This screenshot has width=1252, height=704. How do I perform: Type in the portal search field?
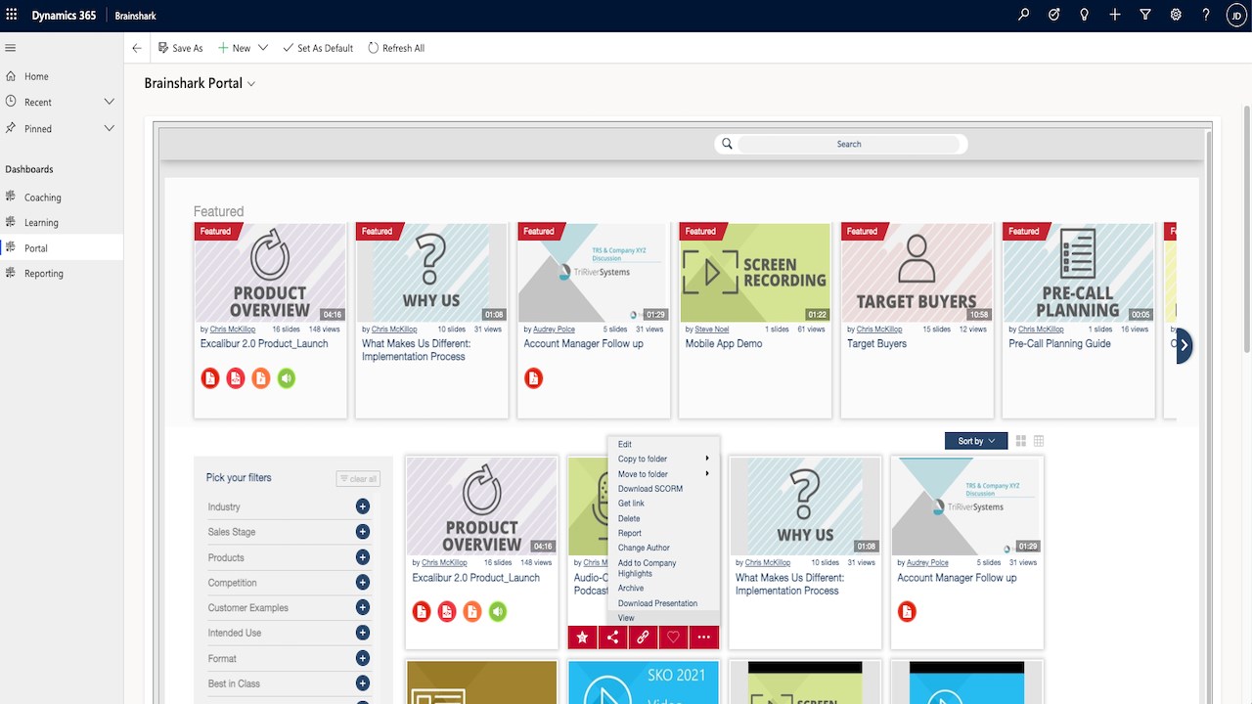coord(849,144)
